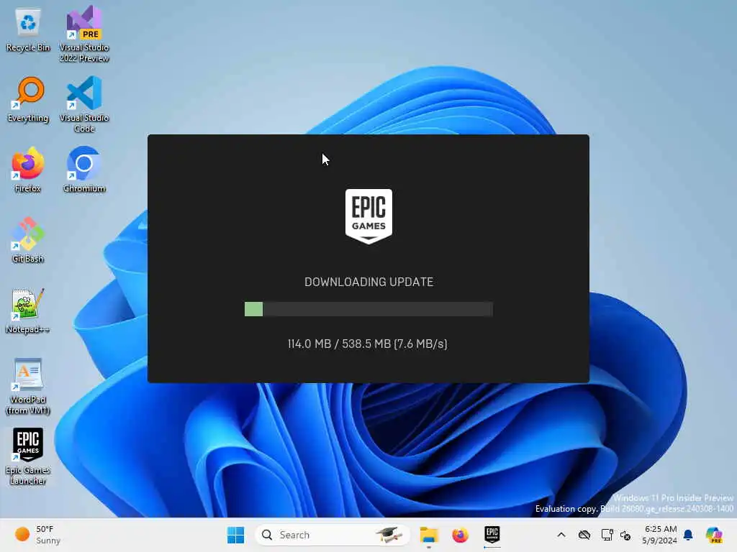Open the Windows Start menu
737x552 pixels.
(x=235, y=535)
